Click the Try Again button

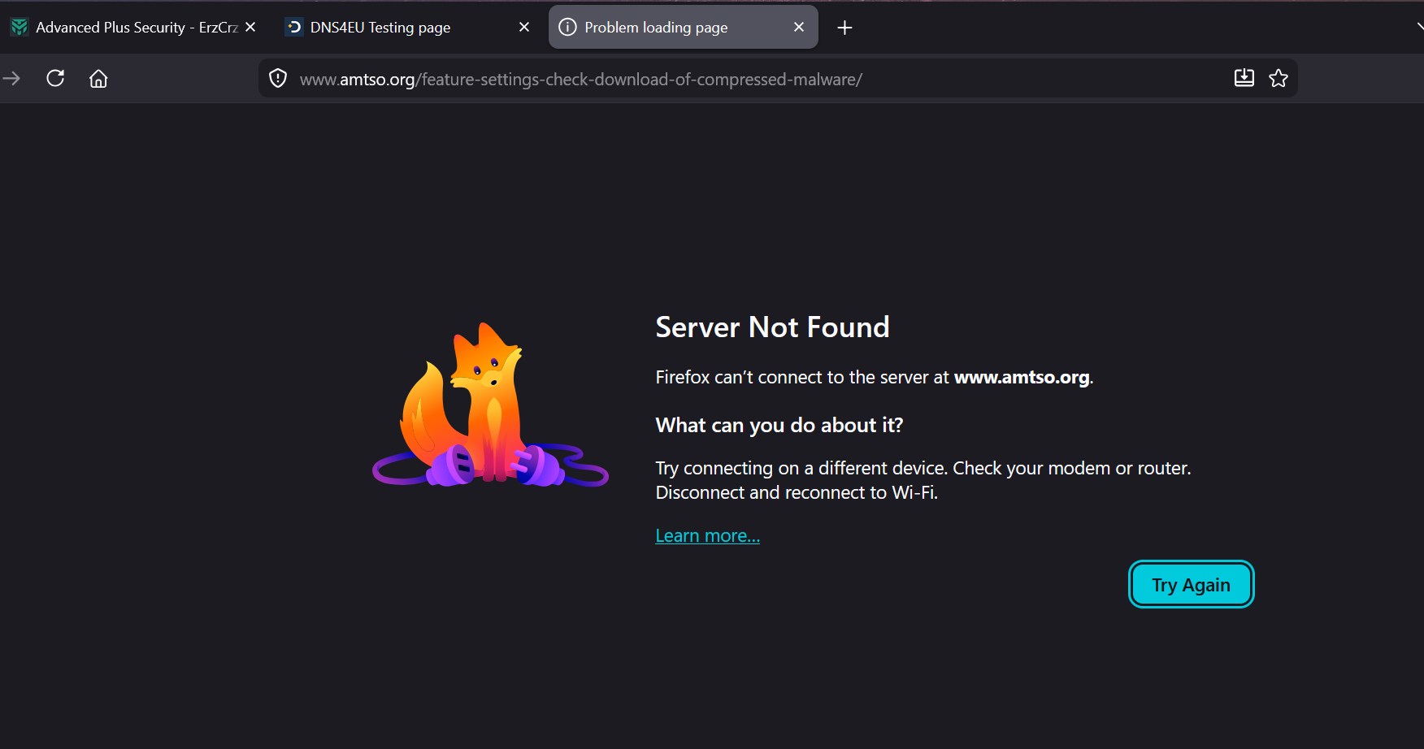click(1191, 584)
